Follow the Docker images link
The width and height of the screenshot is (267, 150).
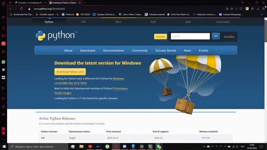(63, 93)
